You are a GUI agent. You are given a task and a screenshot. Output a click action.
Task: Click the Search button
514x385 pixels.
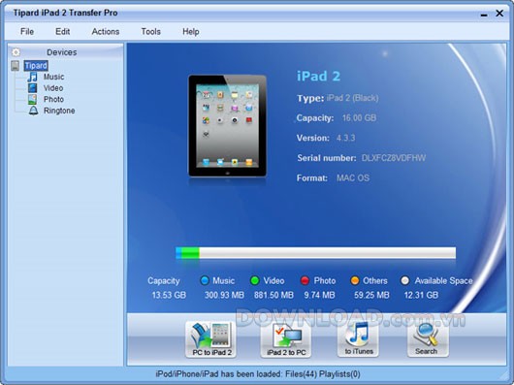(428, 338)
